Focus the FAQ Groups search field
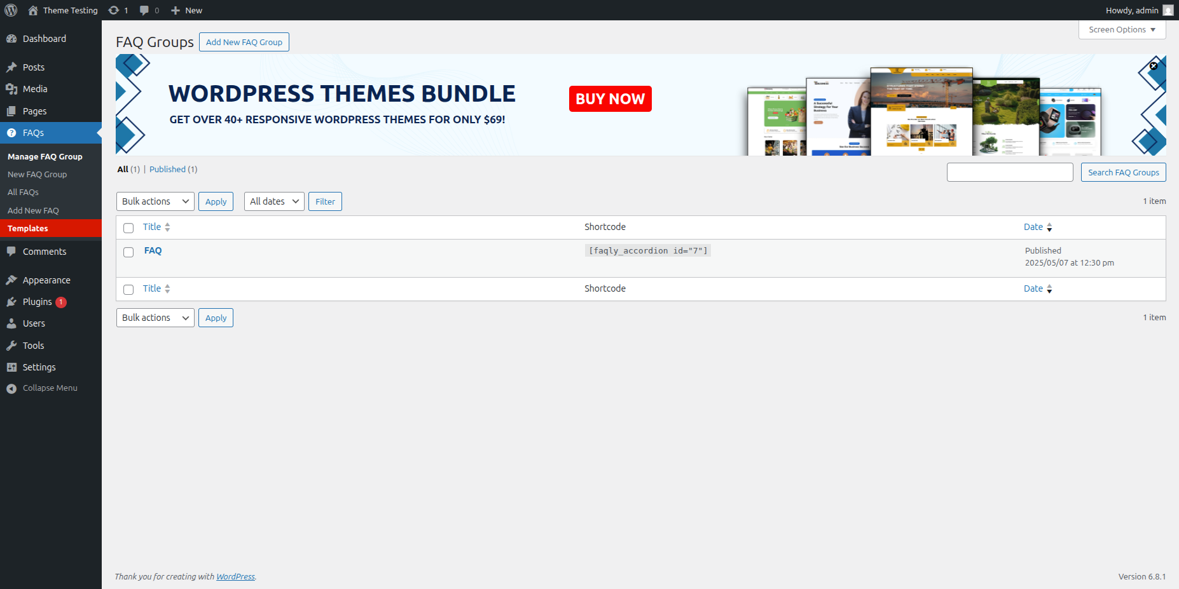Image resolution: width=1179 pixels, height=589 pixels. click(1010, 172)
